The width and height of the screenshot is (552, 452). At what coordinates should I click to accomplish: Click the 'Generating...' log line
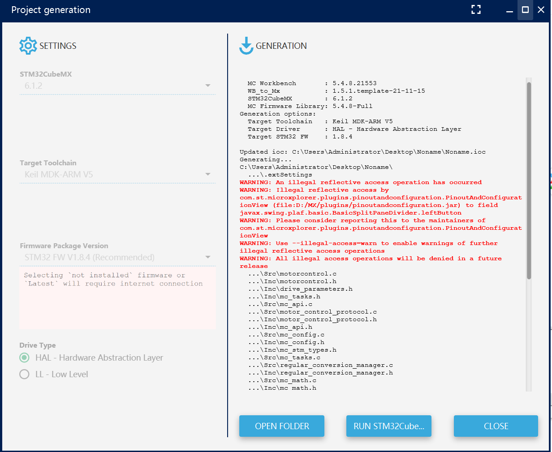coord(266,159)
